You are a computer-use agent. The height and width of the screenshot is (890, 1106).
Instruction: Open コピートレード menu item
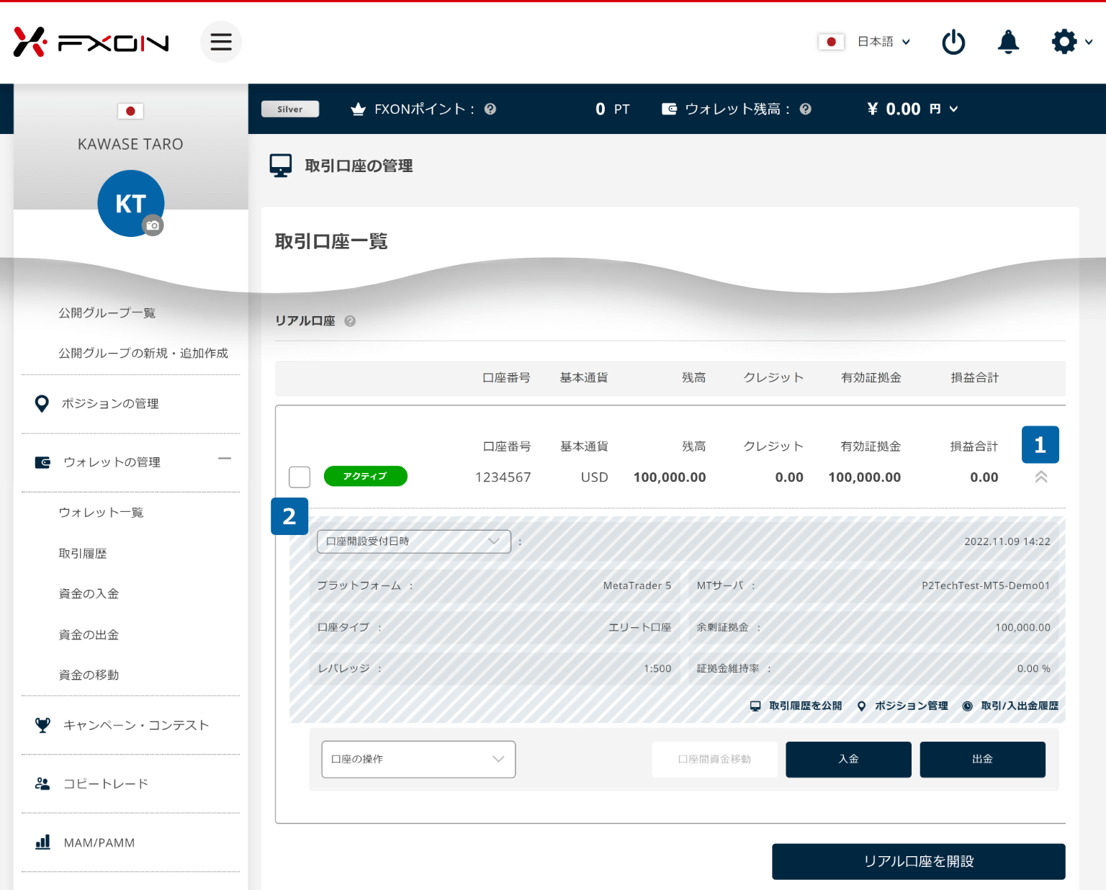click(x=105, y=783)
